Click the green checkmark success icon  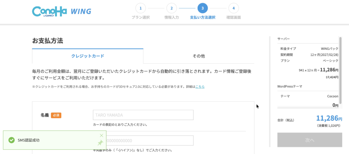(x=11, y=140)
